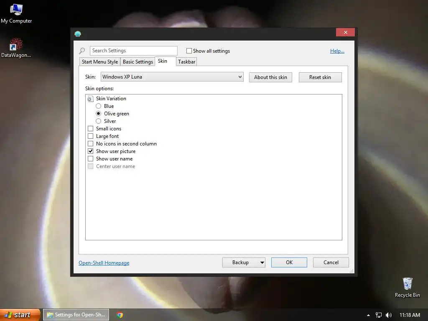Click About this skin button

(x=270, y=77)
